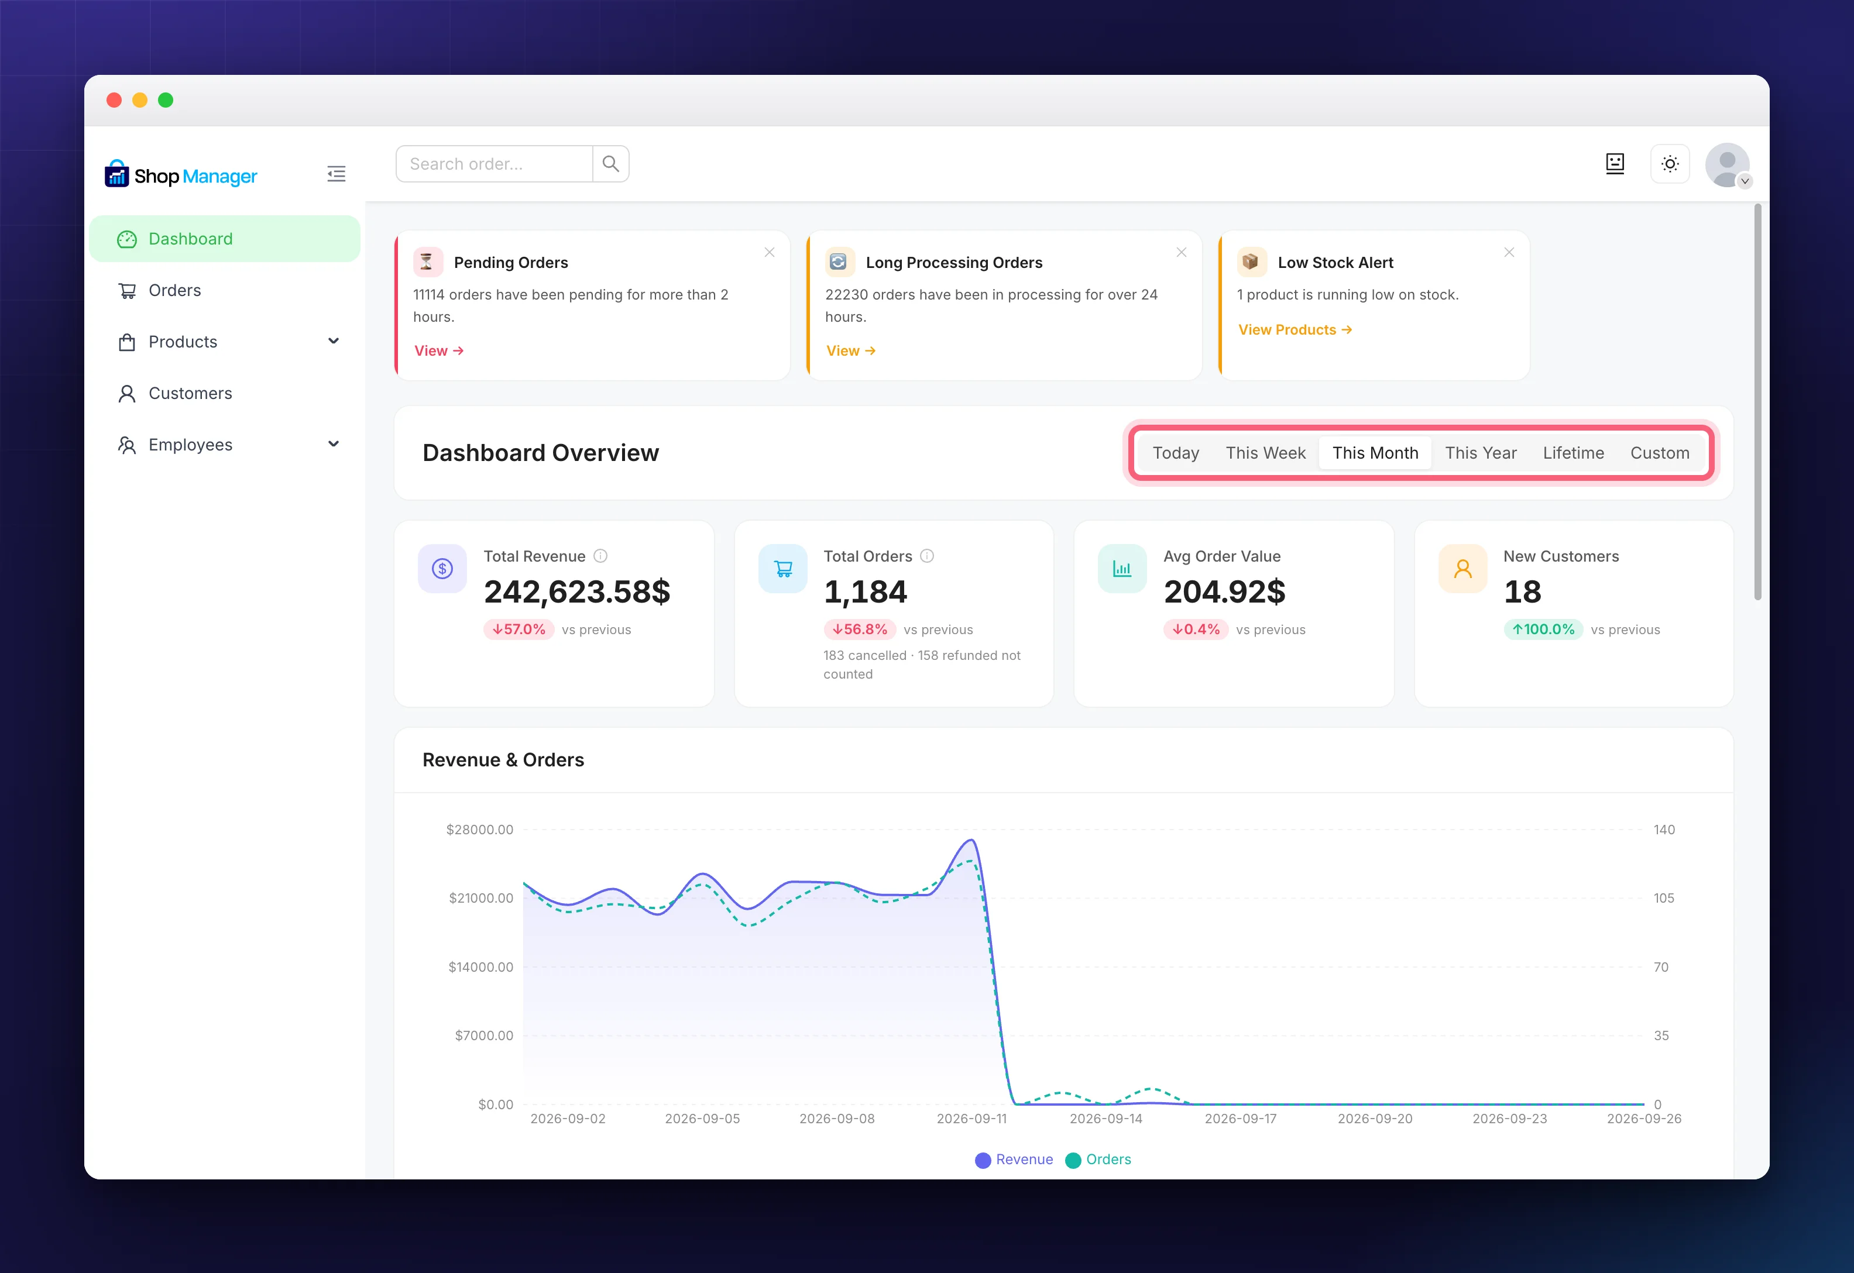
Task: Toggle Revenue series in chart legend
Action: (1014, 1160)
